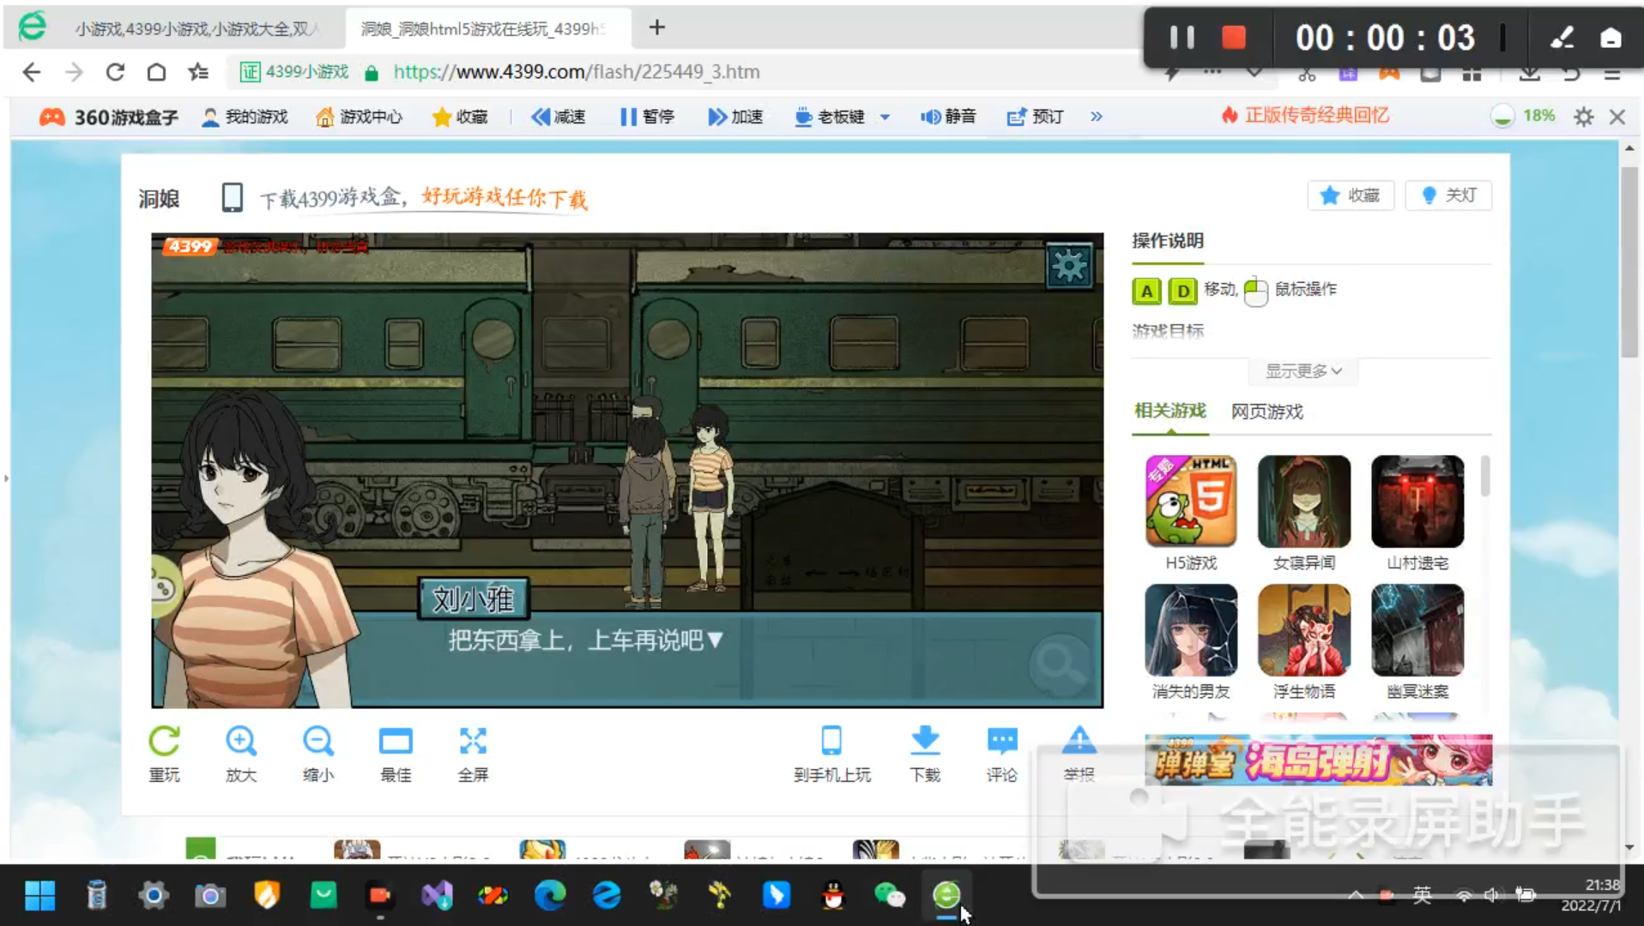Open the QQ penguin taskbar icon
The image size is (1644, 926).
[x=832, y=896]
